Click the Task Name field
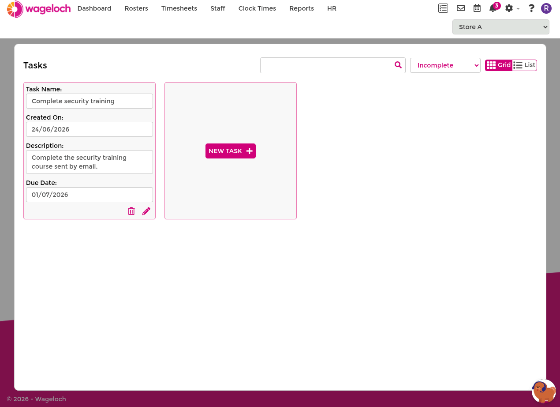Image resolution: width=560 pixels, height=407 pixels. [90, 101]
